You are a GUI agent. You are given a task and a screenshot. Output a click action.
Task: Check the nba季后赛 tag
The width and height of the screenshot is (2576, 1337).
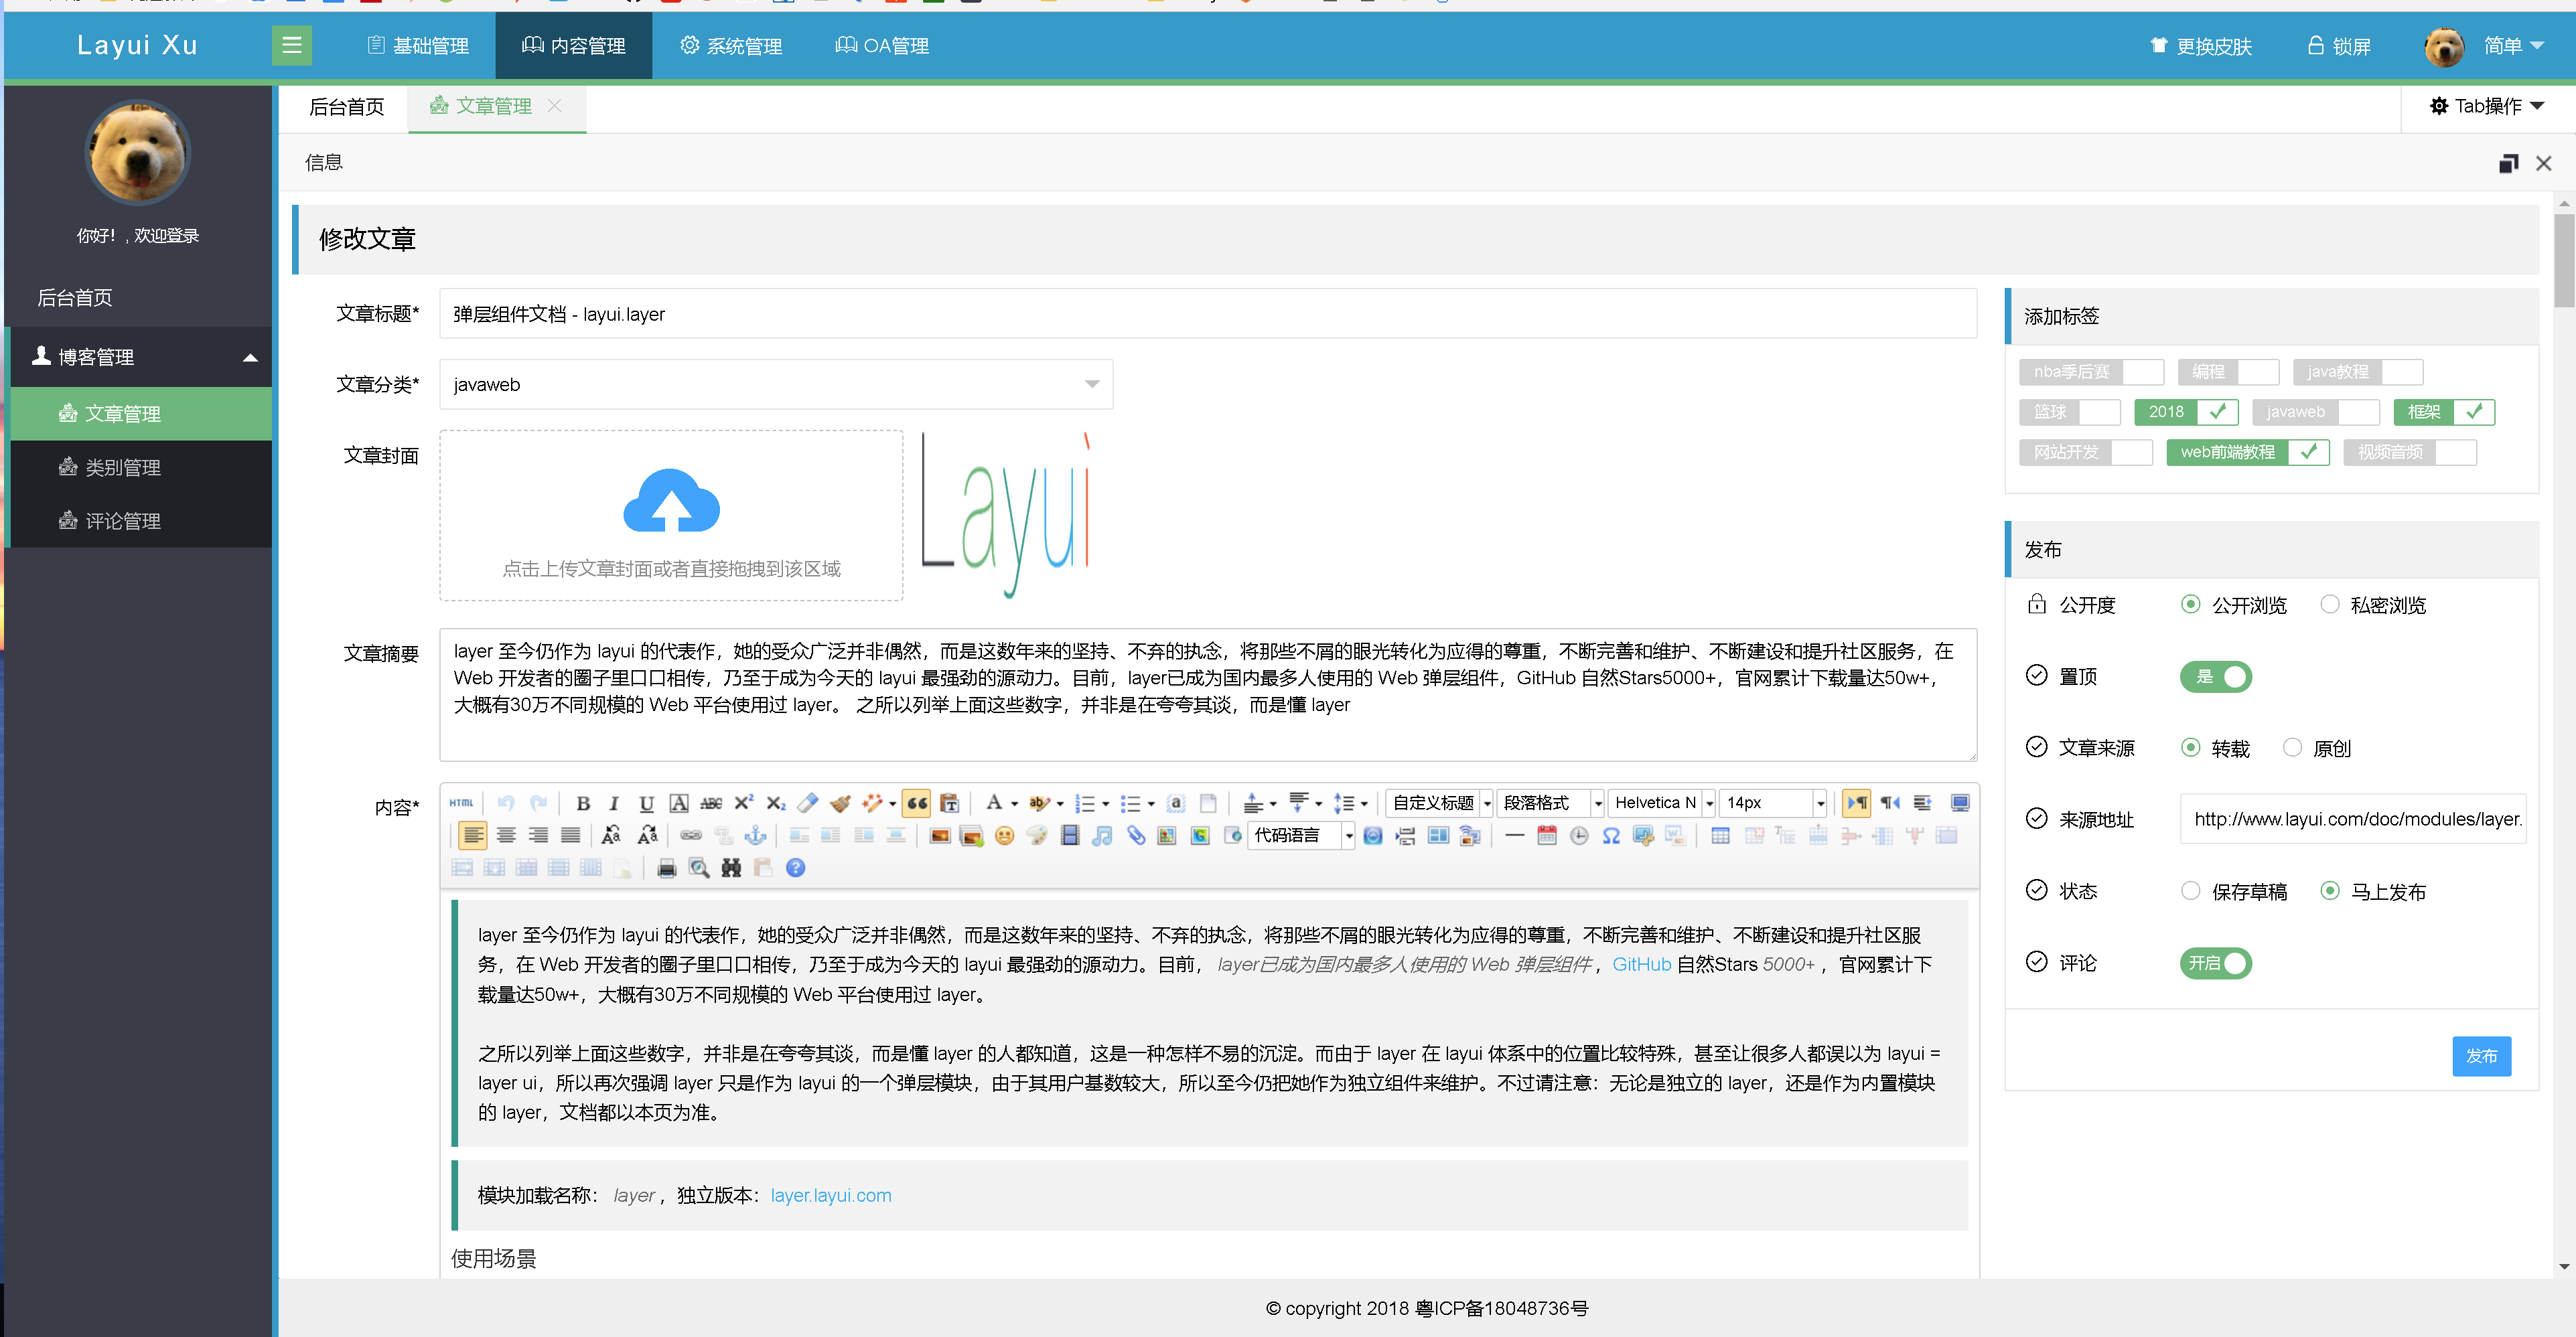pyautogui.click(x=2091, y=372)
